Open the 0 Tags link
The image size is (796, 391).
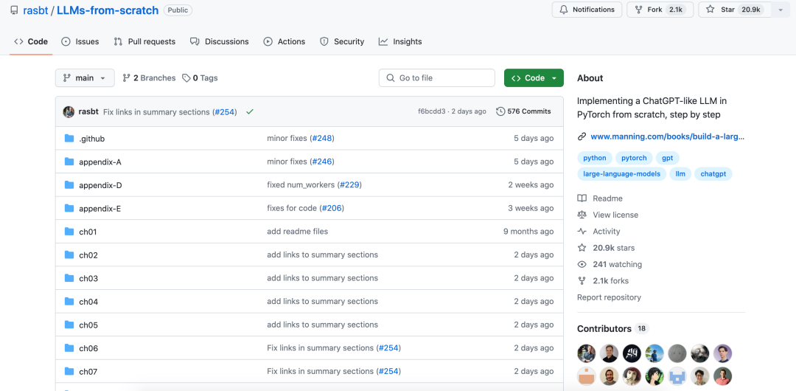point(200,77)
